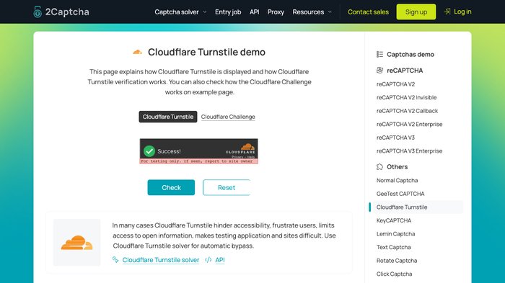Viewport: 505px width, 283px height.
Task: Click the reCAPTCHA section icon
Action: [x=379, y=70]
